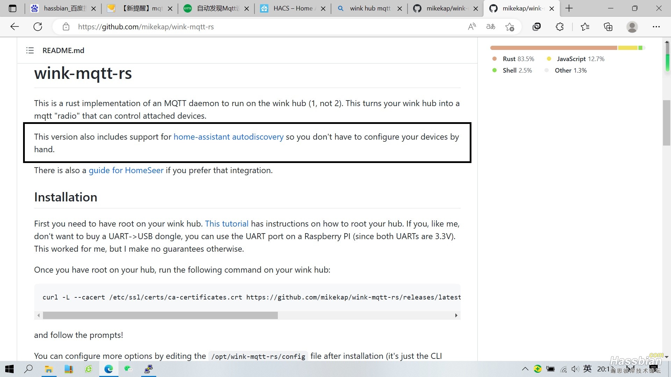The image size is (671, 377).
Task: Open the translate page icon
Action: 491,27
